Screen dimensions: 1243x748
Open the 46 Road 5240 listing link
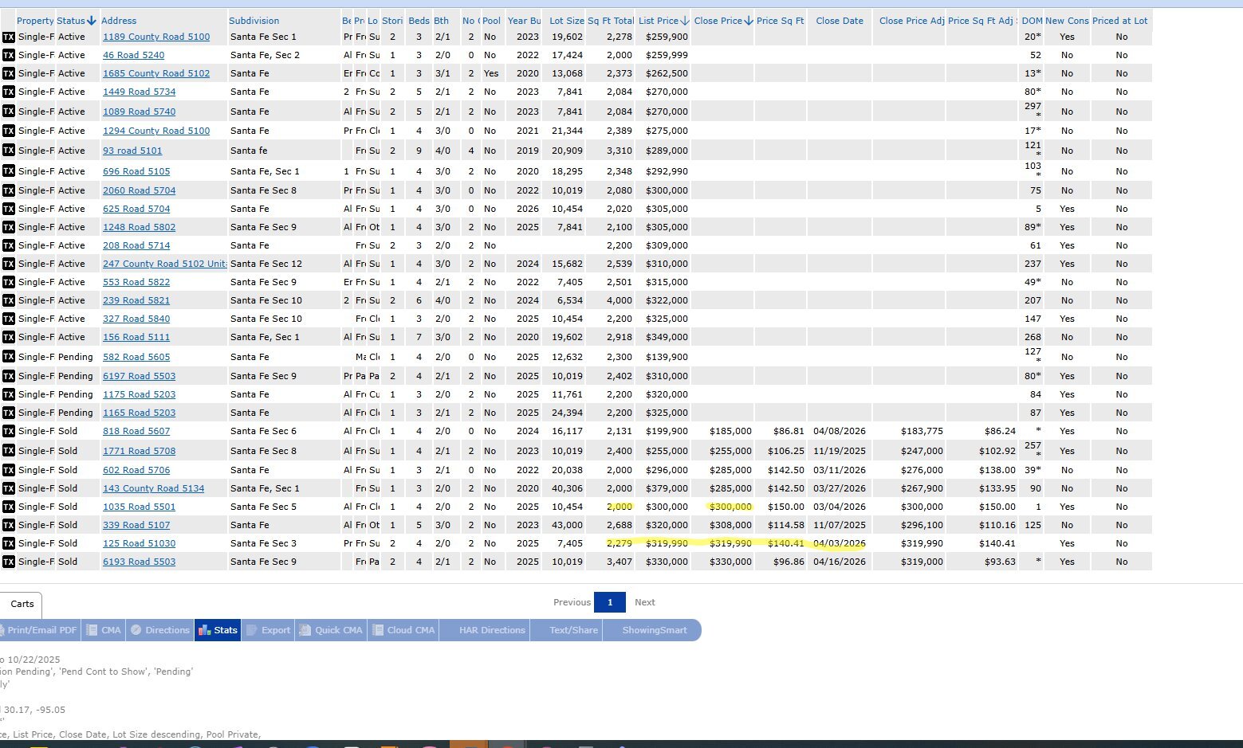133,55
